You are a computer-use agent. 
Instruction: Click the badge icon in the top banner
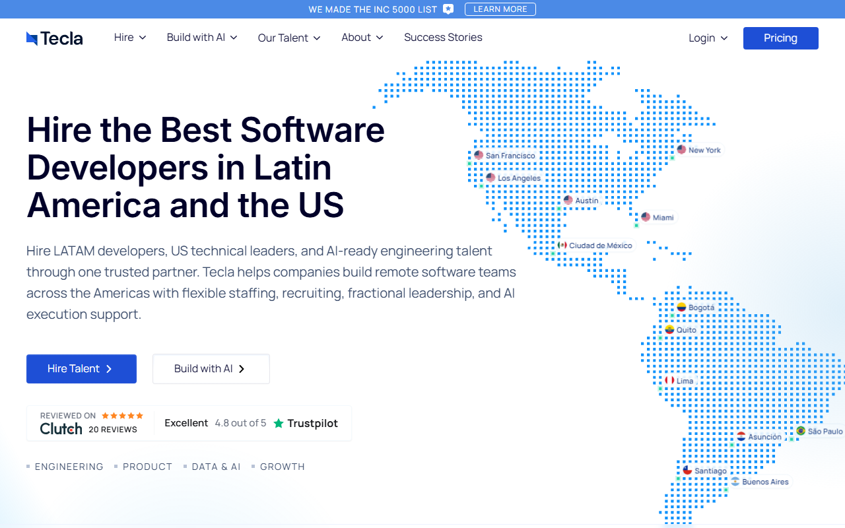pyautogui.click(x=448, y=9)
